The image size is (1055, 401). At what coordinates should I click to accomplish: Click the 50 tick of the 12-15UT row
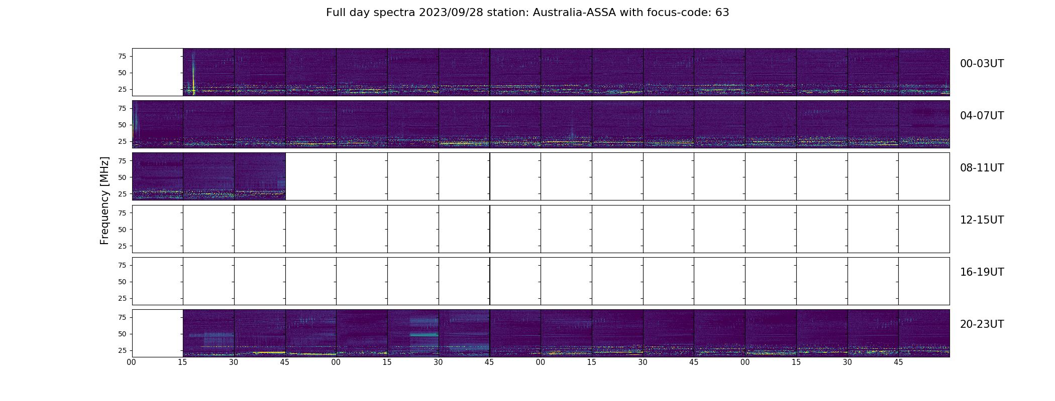coord(122,229)
